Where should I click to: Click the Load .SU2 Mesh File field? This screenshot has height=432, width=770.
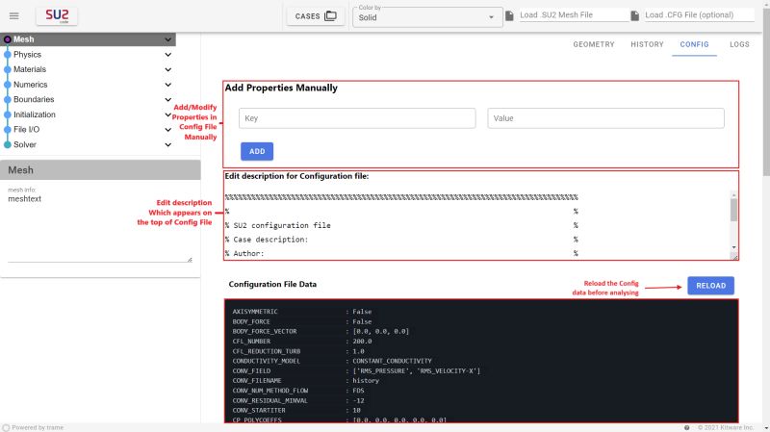(x=574, y=14)
